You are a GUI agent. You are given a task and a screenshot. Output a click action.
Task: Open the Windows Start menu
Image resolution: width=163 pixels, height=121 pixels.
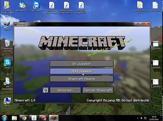coord(4,118)
